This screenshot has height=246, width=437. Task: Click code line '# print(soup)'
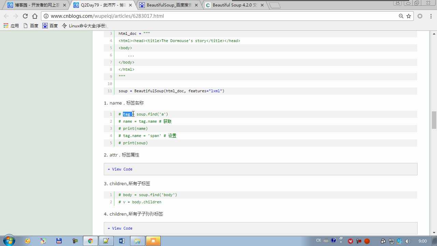coord(133,143)
